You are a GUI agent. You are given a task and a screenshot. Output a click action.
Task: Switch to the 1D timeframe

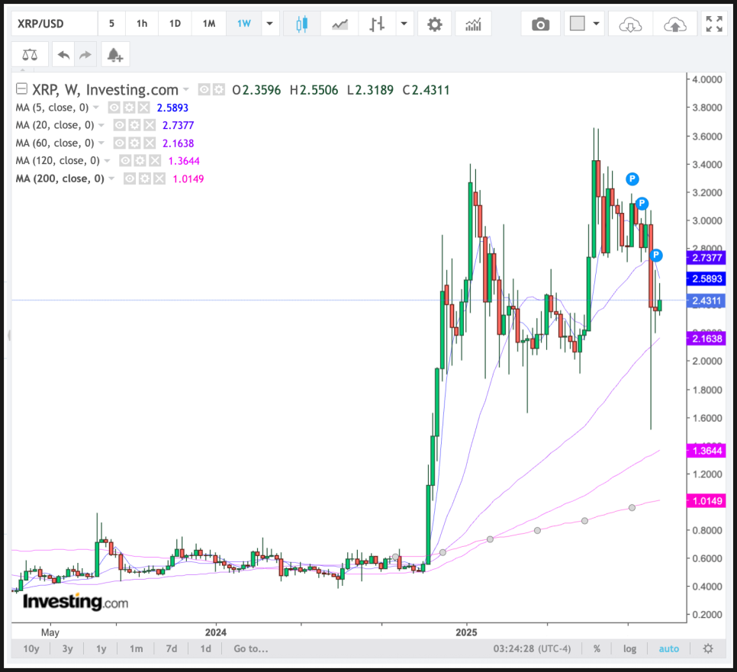coord(175,24)
